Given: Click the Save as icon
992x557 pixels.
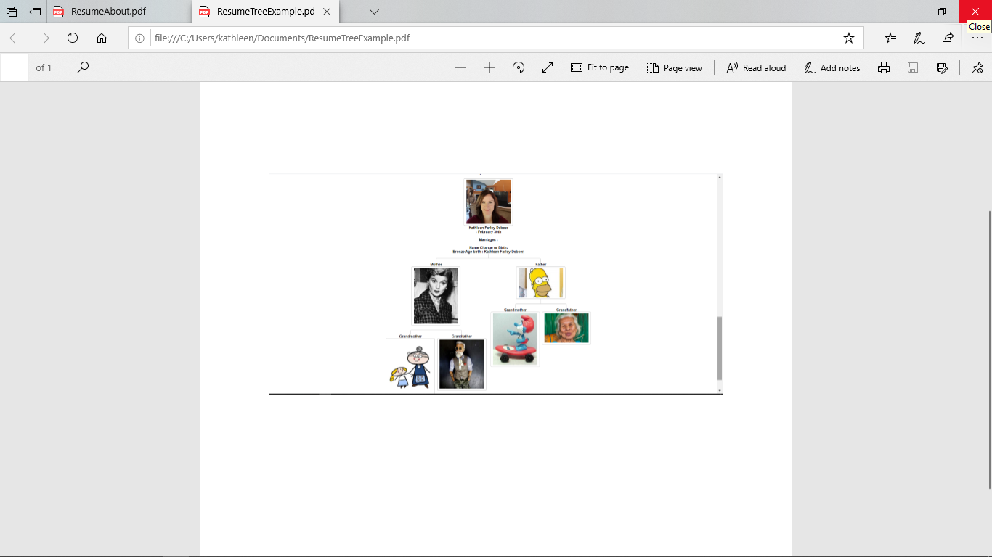Looking at the screenshot, I should pos(942,67).
